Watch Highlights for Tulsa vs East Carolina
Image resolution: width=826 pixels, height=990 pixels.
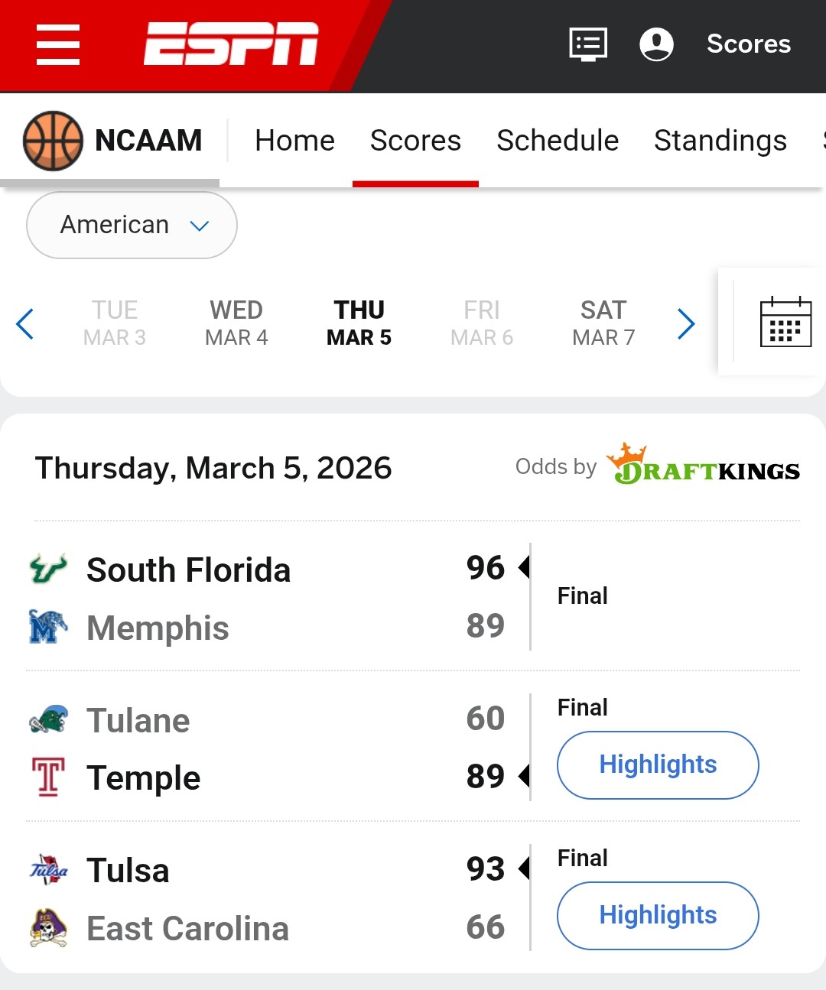coord(658,916)
